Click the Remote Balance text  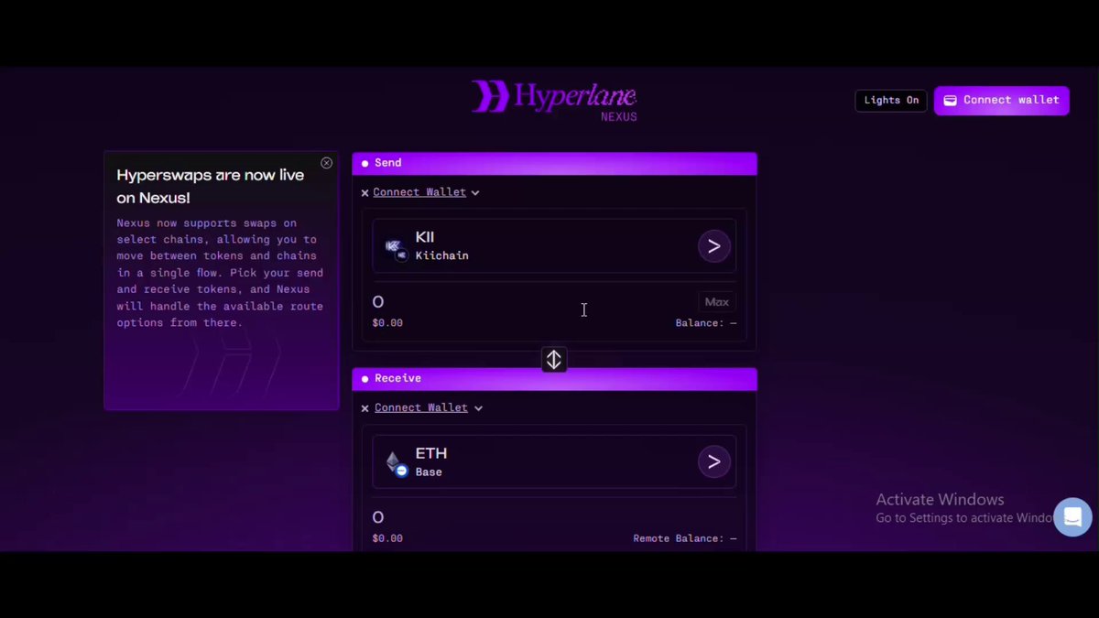click(684, 538)
